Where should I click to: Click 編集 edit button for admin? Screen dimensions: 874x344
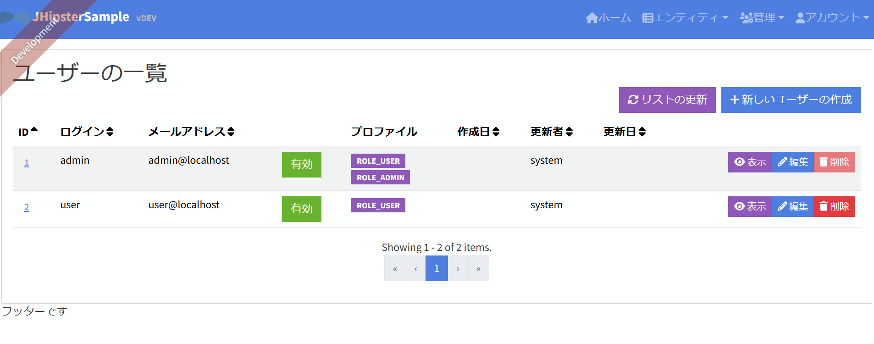(793, 162)
